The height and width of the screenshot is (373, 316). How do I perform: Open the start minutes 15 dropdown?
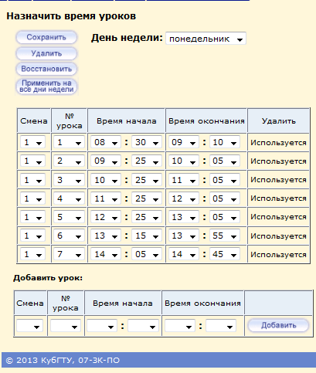point(147,236)
